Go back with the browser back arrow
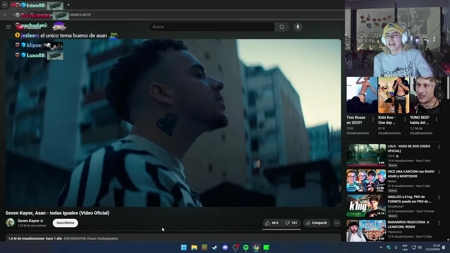Image resolution: width=450 pixels, height=253 pixels. pos(5,15)
